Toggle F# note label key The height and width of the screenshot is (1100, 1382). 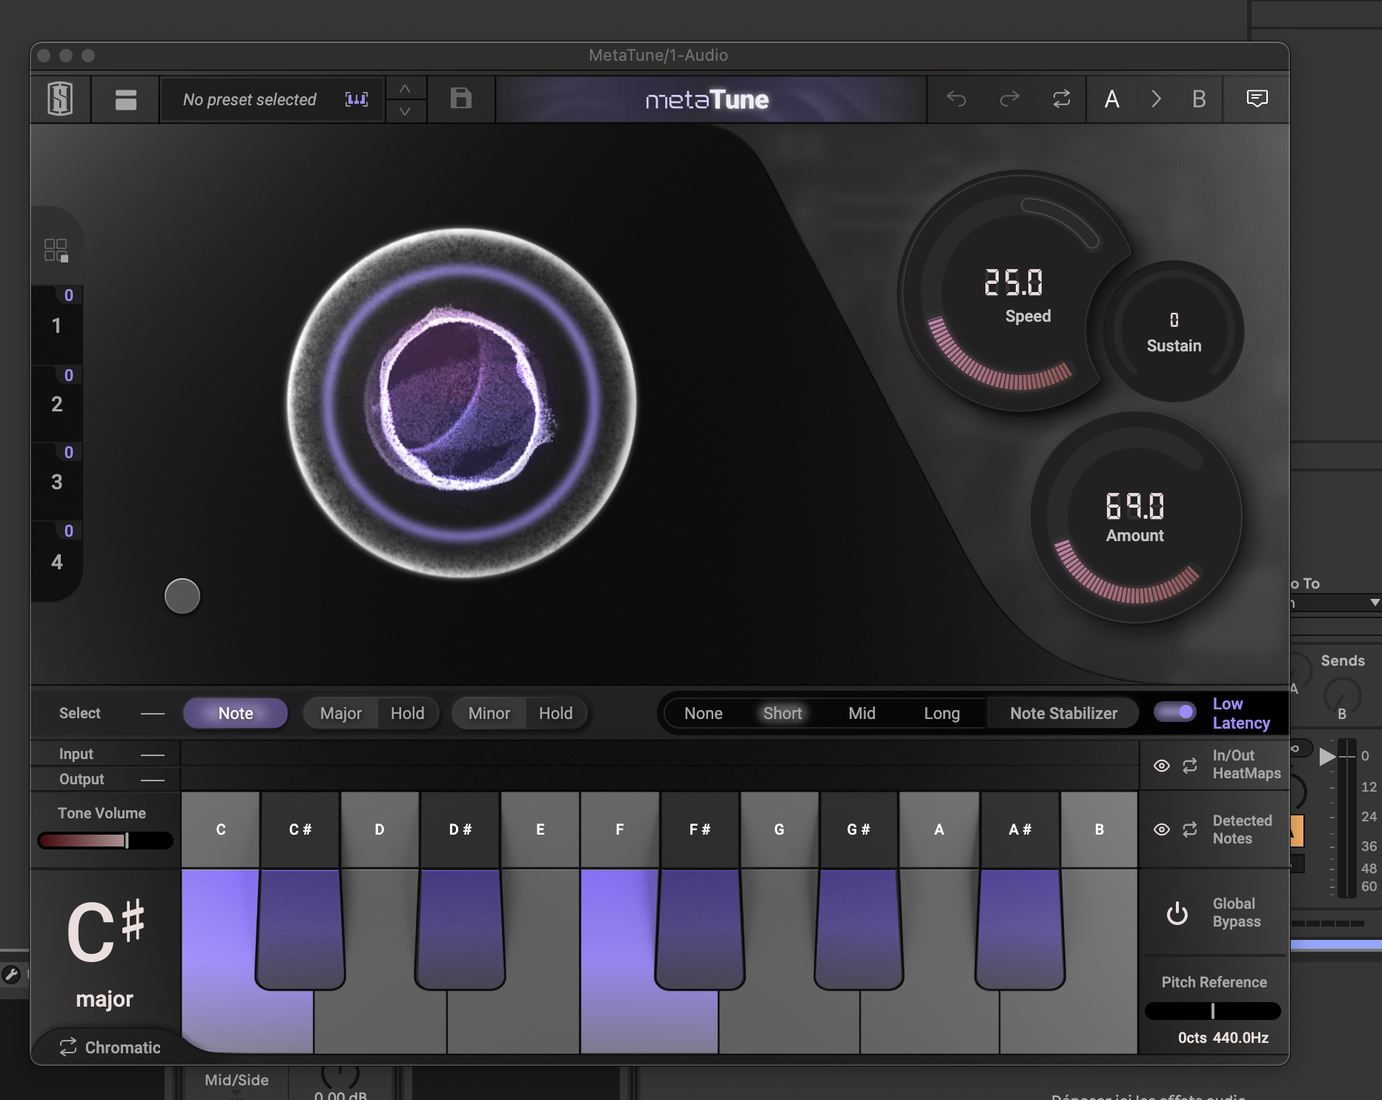click(700, 829)
